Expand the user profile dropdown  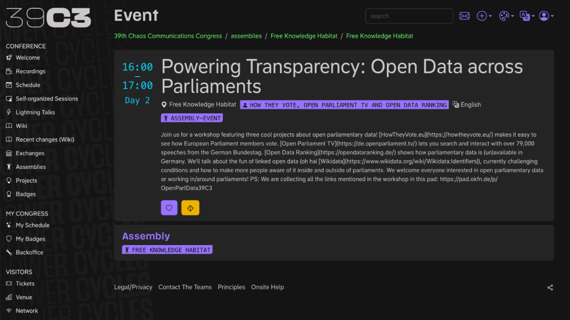tap(546, 16)
